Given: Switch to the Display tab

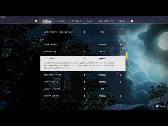Looking at the screenshot, I should pyautogui.click(x=47, y=21).
